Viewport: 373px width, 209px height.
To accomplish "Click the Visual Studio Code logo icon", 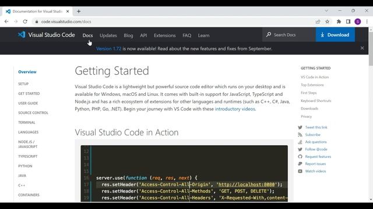I will point(22,35).
